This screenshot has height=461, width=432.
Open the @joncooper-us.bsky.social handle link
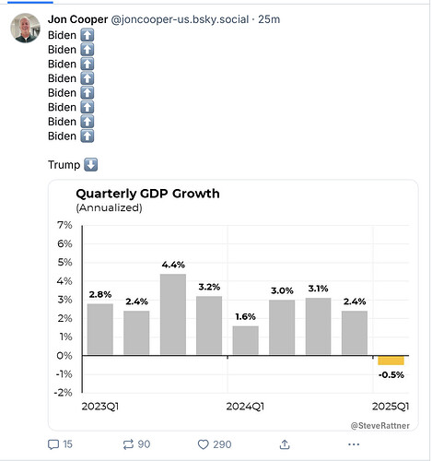180,19
